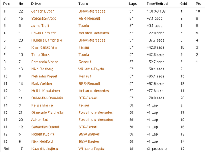The height and width of the screenshot is (152, 205).
Task: Open Sebastian Vettel driver link
Action: pos(44,19)
